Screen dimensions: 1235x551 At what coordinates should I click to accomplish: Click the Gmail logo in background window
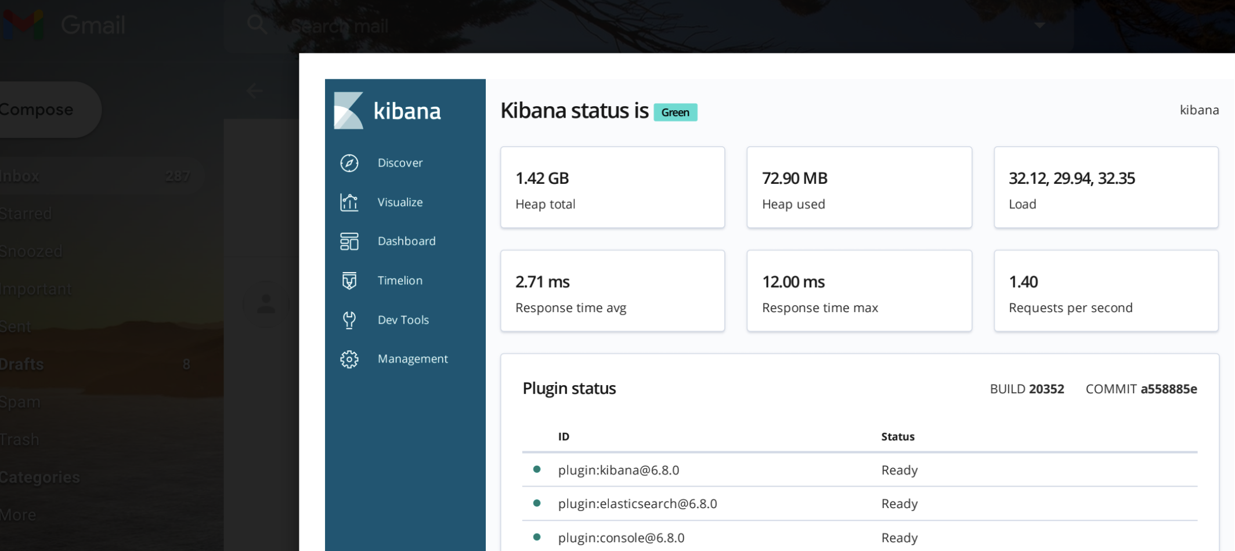coord(23,25)
